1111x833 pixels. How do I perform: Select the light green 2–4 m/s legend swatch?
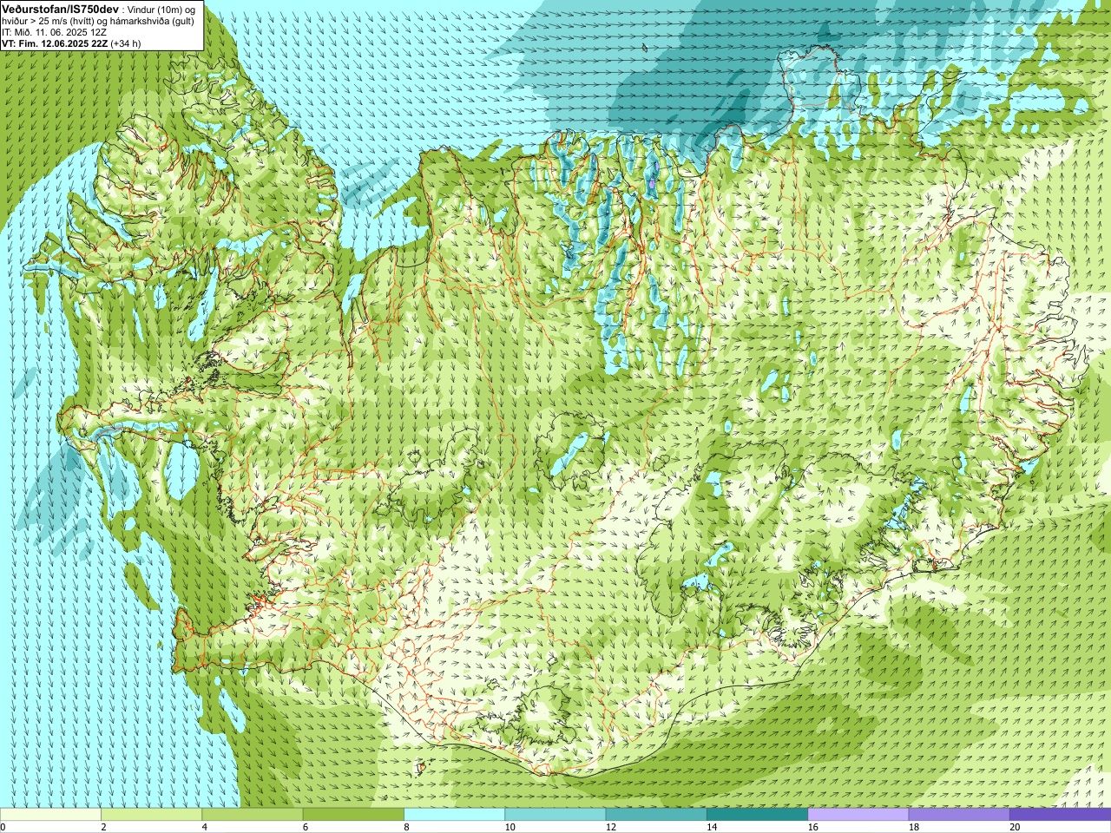coord(151,815)
